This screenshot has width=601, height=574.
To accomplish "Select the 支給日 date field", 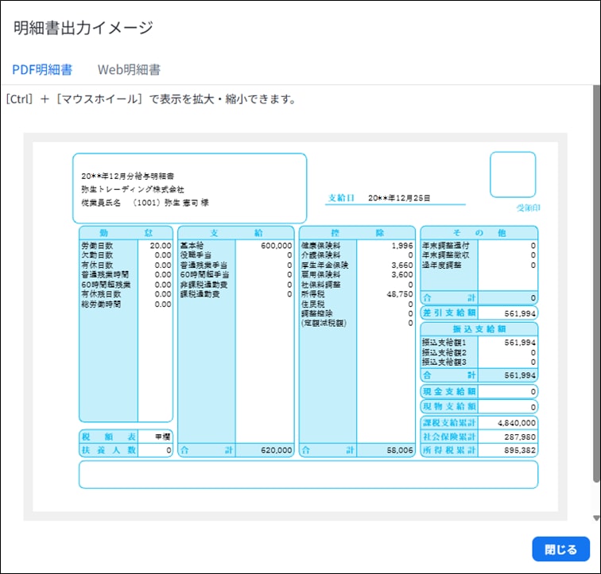I will pos(395,198).
